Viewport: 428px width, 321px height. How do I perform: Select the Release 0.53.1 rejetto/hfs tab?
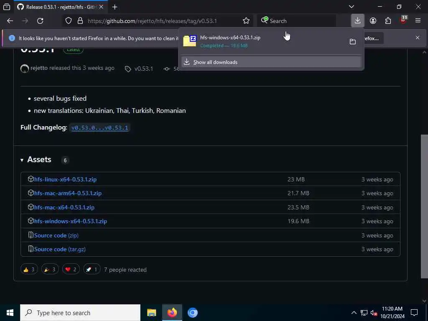tap(61, 7)
